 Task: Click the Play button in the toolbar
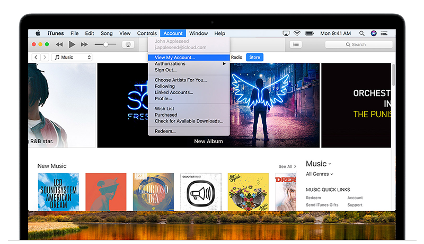(72, 45)
